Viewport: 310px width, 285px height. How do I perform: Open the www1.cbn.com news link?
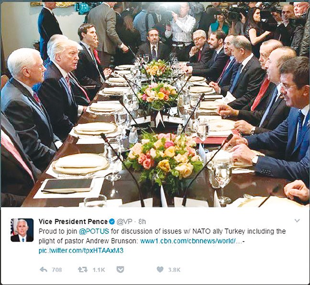pos(191,241)
